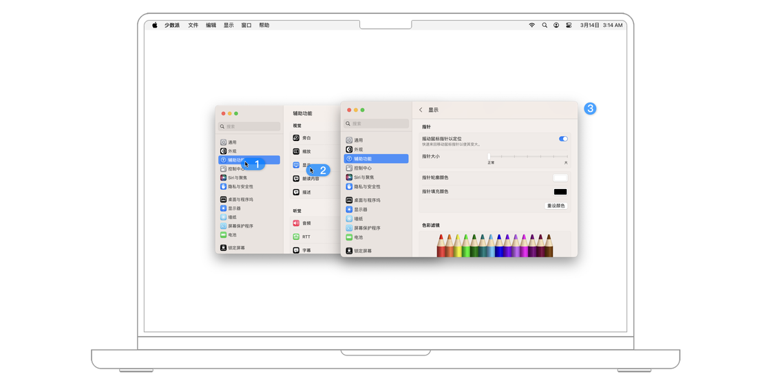
Task: Open the 文件 menu in the menu bar
Action: click(x=193, y=25)
